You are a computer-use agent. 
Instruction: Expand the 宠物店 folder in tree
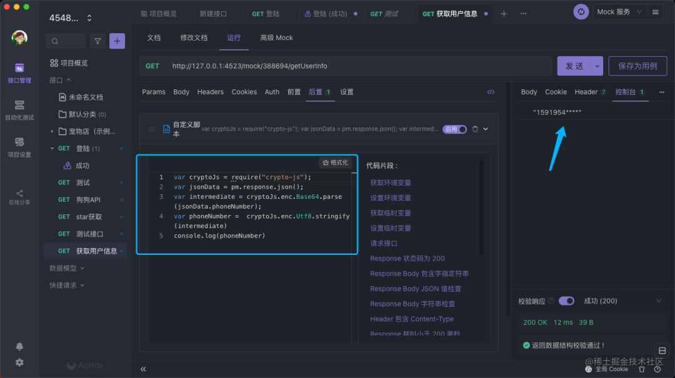(x=52, y=131)
